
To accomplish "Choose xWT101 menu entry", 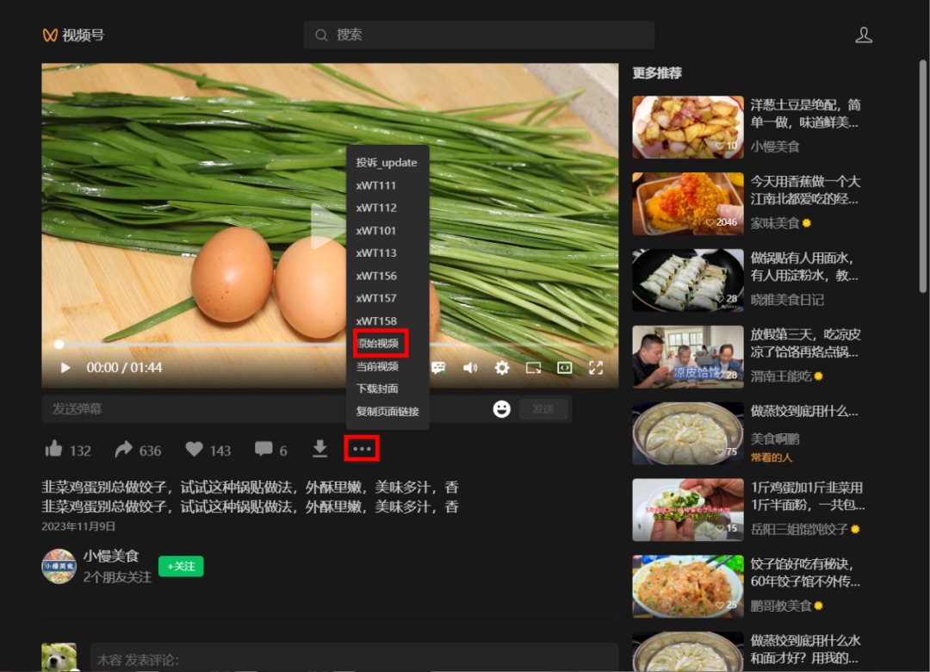I will (376, 230).
